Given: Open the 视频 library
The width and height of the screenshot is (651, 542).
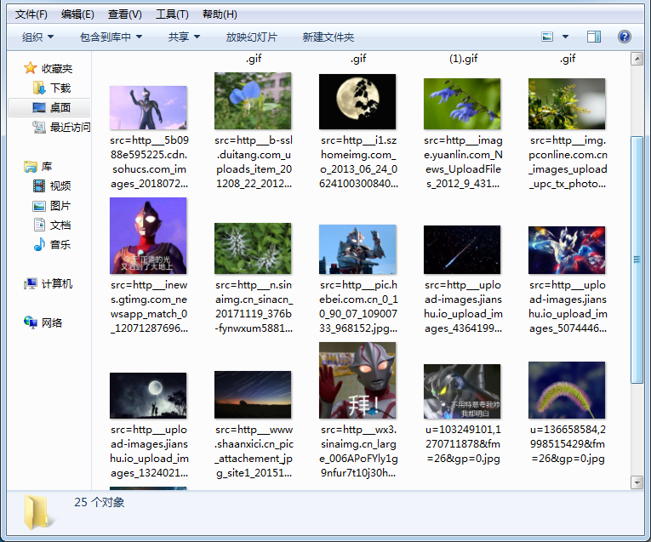Looking at the screenshot, I should [x=52, y=185].
